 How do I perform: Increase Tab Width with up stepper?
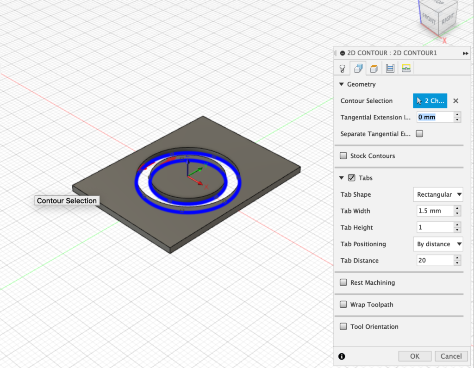tap(457, 208)
